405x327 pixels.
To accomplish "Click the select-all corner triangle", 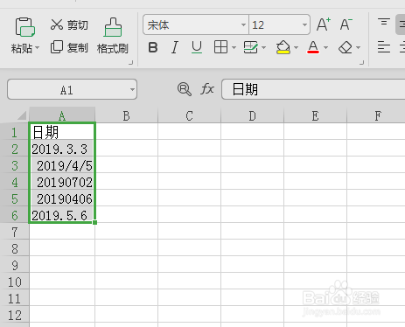I will [22, 115].
